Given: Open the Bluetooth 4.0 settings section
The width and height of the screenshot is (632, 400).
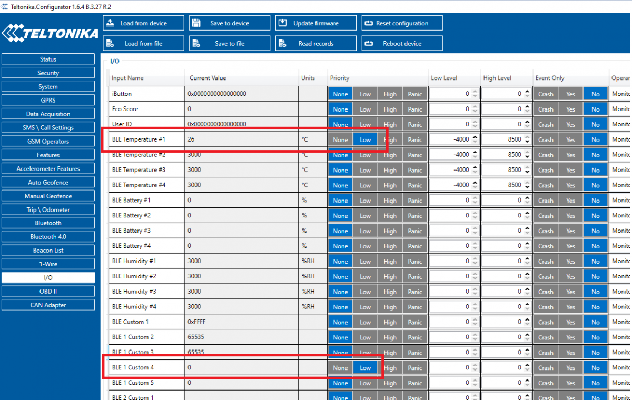Looking at the screenshot, I should (48, 237).
